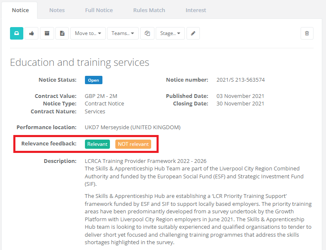The image size is (326, 250).
Task: Open the Stage.. dropdown
Action: click(x=170, y=33)
